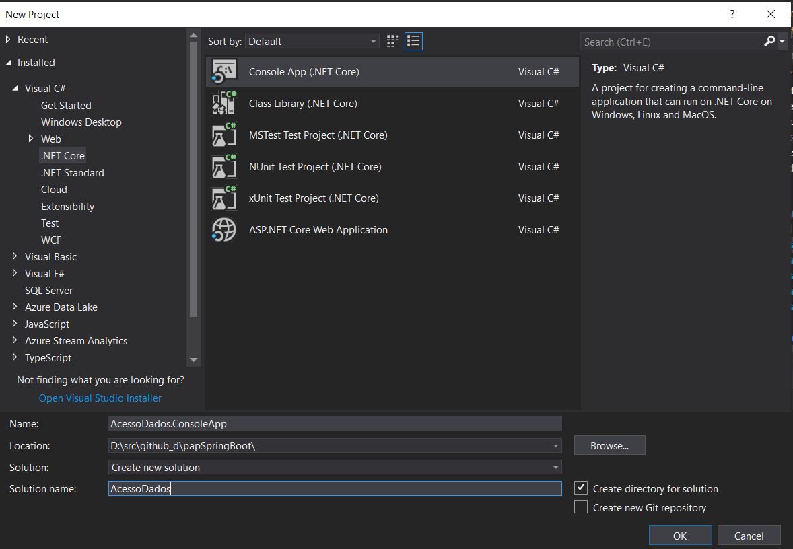Select MSTest Test Project (.NET Core) text

pyautogui.click(x=318, y=135)
